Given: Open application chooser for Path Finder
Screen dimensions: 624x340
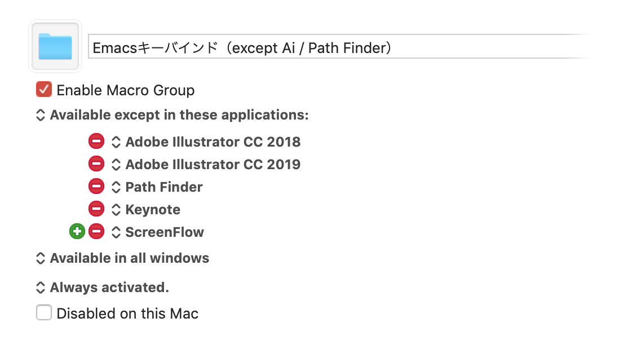Looking at the screenshot, I should [x=157, y=187].
